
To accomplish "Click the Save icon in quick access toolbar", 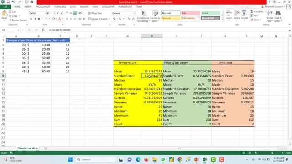I will [x=8, y=2].
